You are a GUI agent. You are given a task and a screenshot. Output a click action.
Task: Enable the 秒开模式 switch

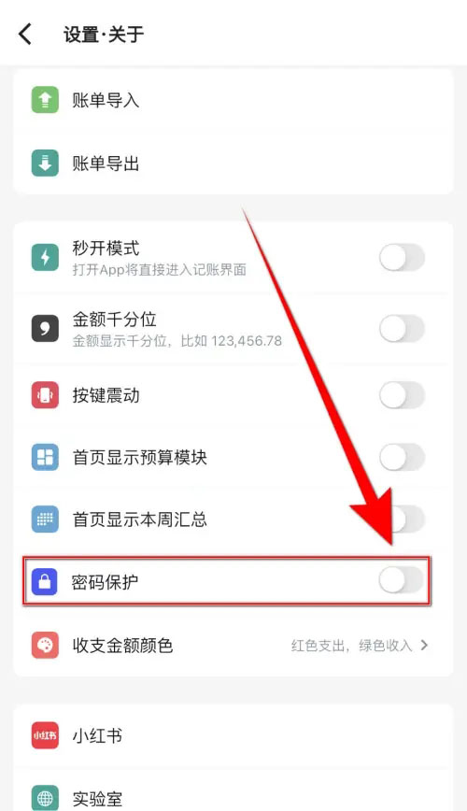pos(402,257)
